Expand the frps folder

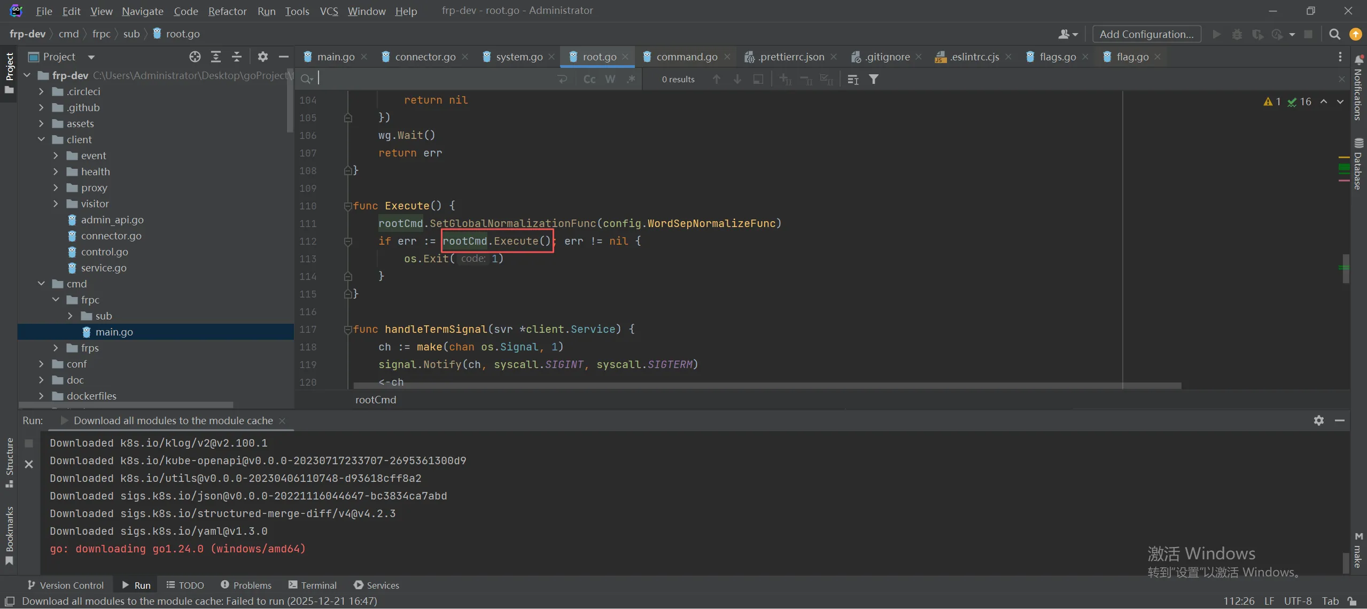click(56, 348)
